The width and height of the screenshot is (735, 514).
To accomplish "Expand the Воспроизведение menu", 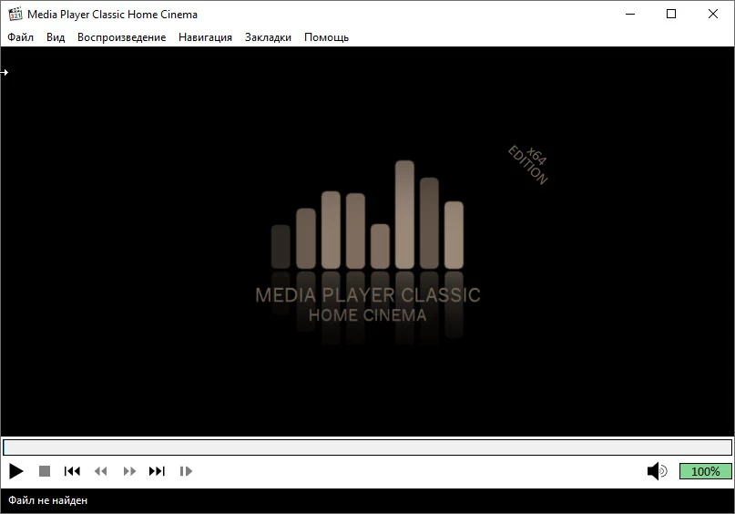I will (121, 37).
